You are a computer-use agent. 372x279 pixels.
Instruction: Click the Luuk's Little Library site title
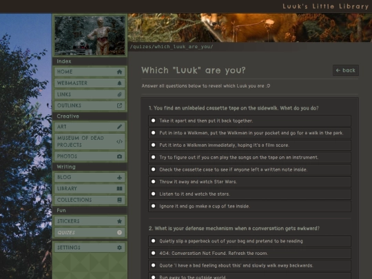point(325,6)
